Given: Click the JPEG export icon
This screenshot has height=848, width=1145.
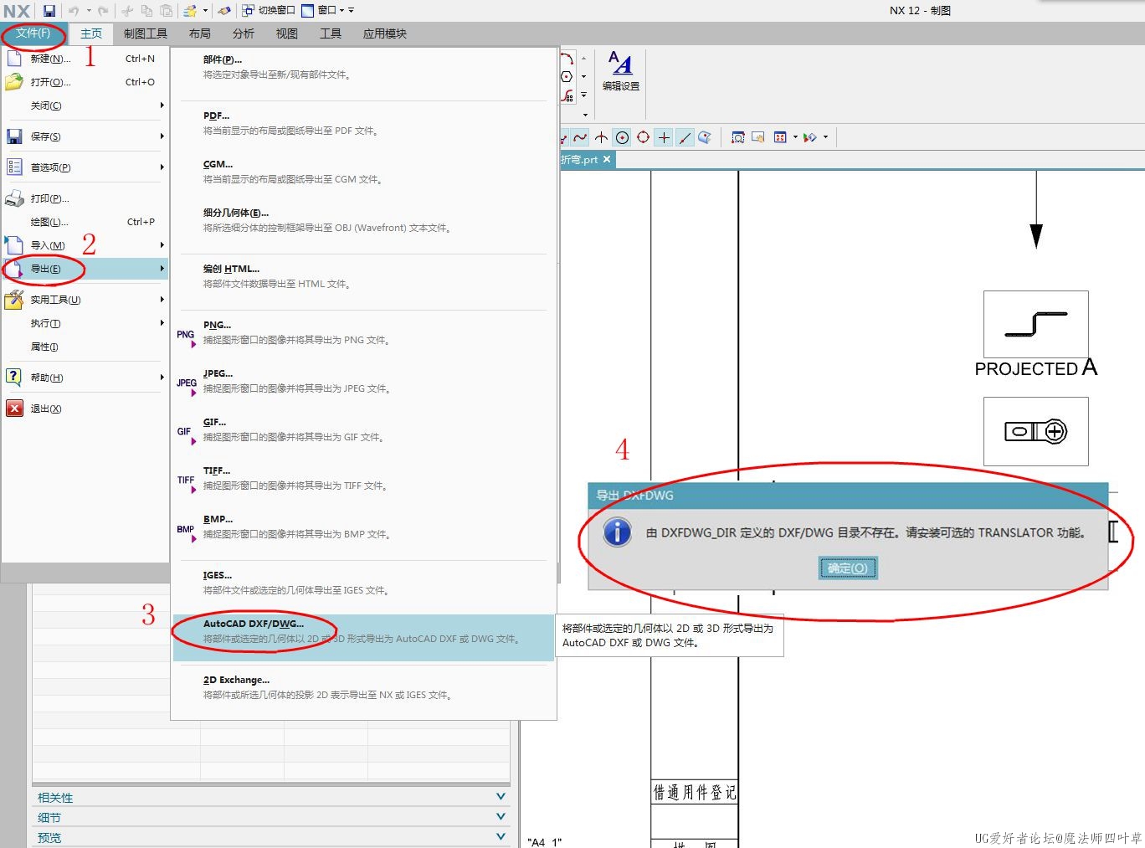Looking at the screenshot, I should [186, 386].
